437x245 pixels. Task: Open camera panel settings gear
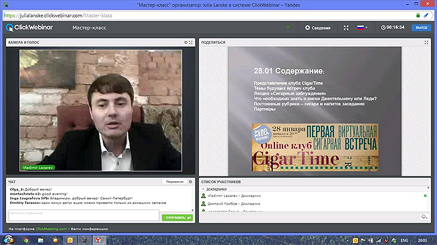(x=186, y=42)
